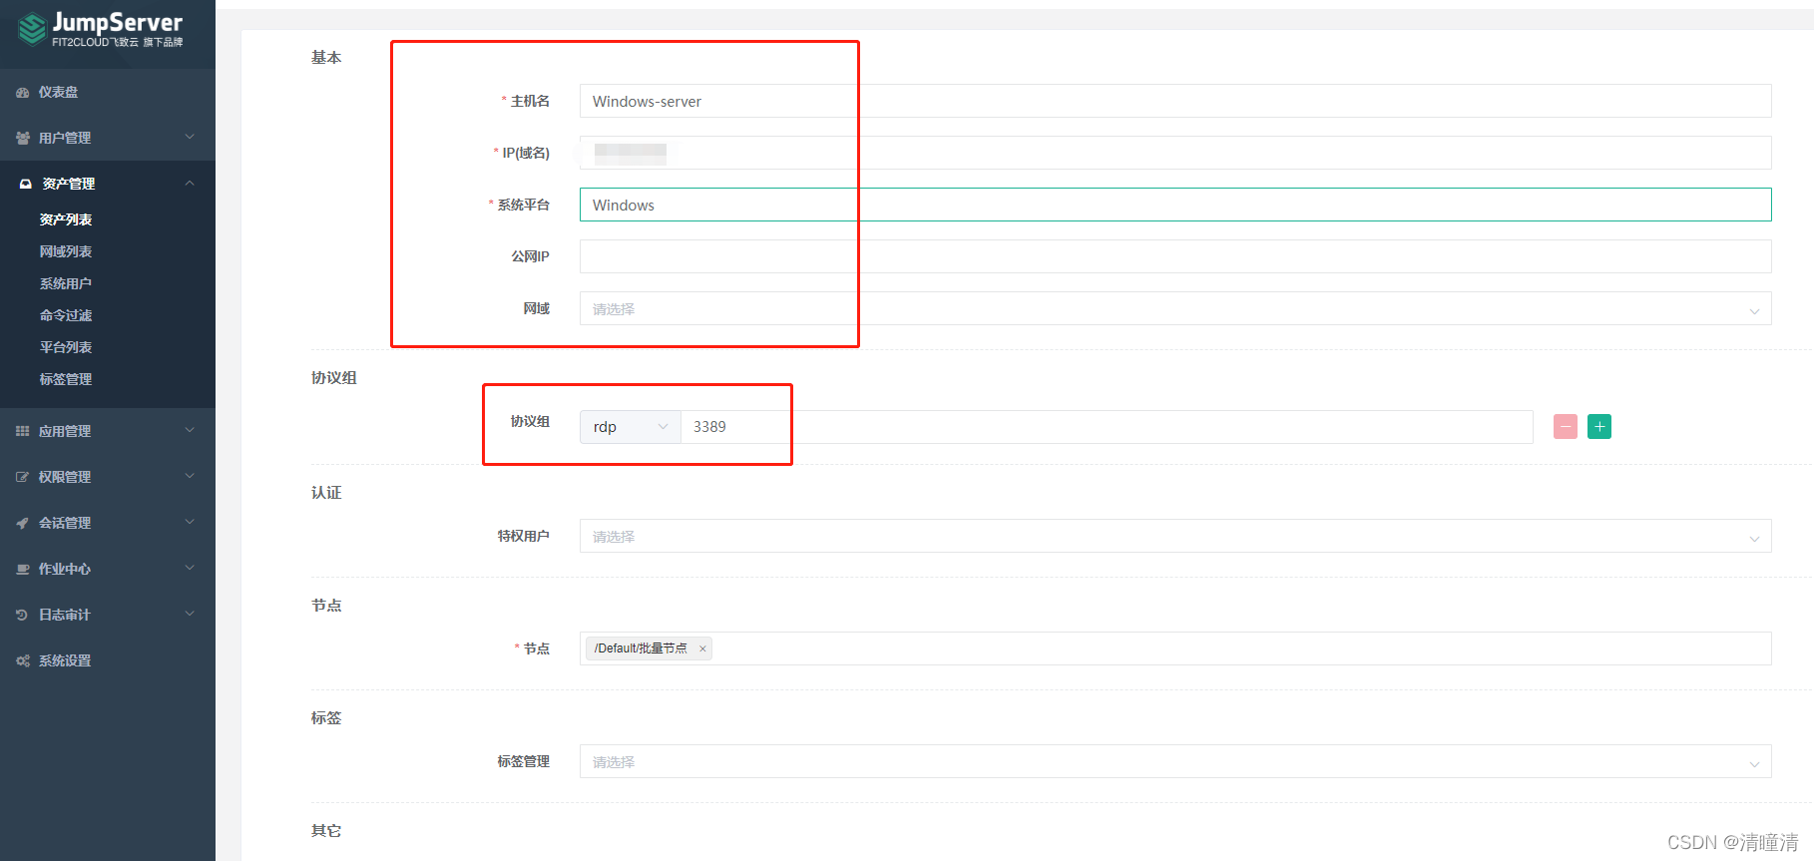This screenshot has height=861, width=1814.
Task: Click the 日志审计 history icon
Action: click(22, 615)
